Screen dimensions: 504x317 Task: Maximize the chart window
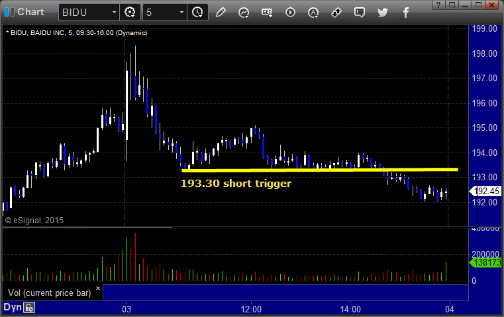click(x=479, y=5)
